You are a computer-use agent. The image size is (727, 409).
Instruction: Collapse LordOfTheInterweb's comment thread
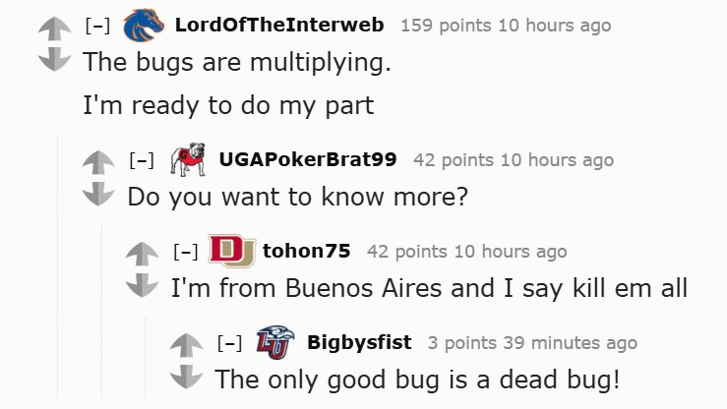coord(95,26)
